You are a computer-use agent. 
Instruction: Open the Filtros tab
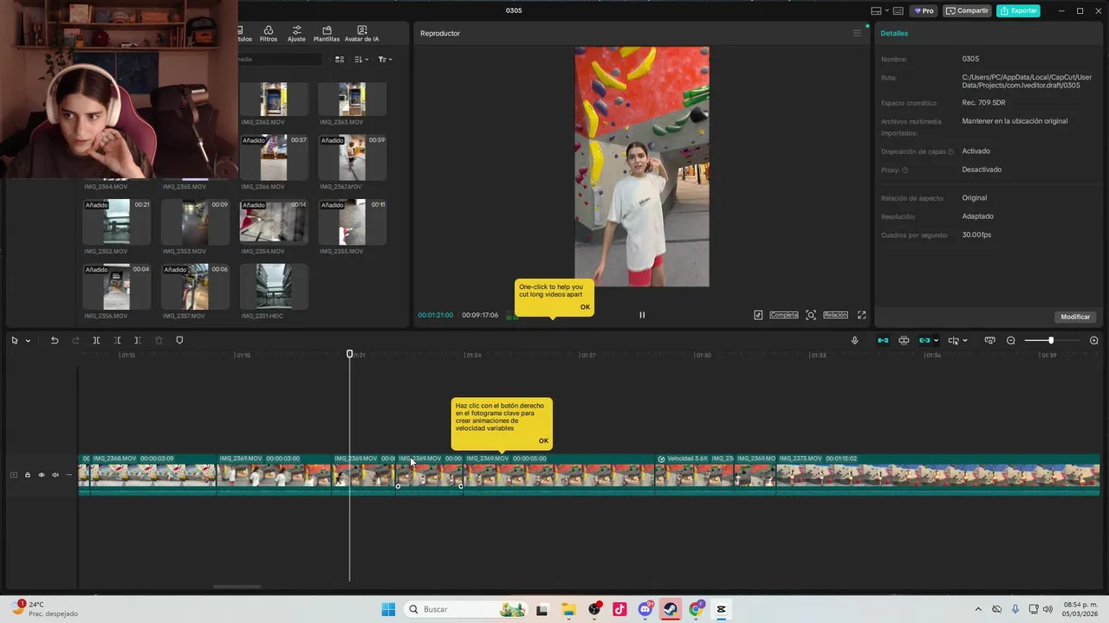click(269, 34)
